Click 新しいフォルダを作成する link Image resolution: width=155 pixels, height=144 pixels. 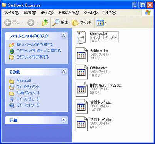35,45
